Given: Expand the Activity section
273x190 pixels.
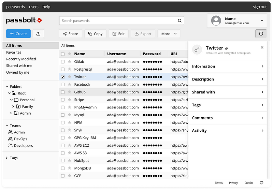Looking at the screenshot, I should (x=227, y=131).
